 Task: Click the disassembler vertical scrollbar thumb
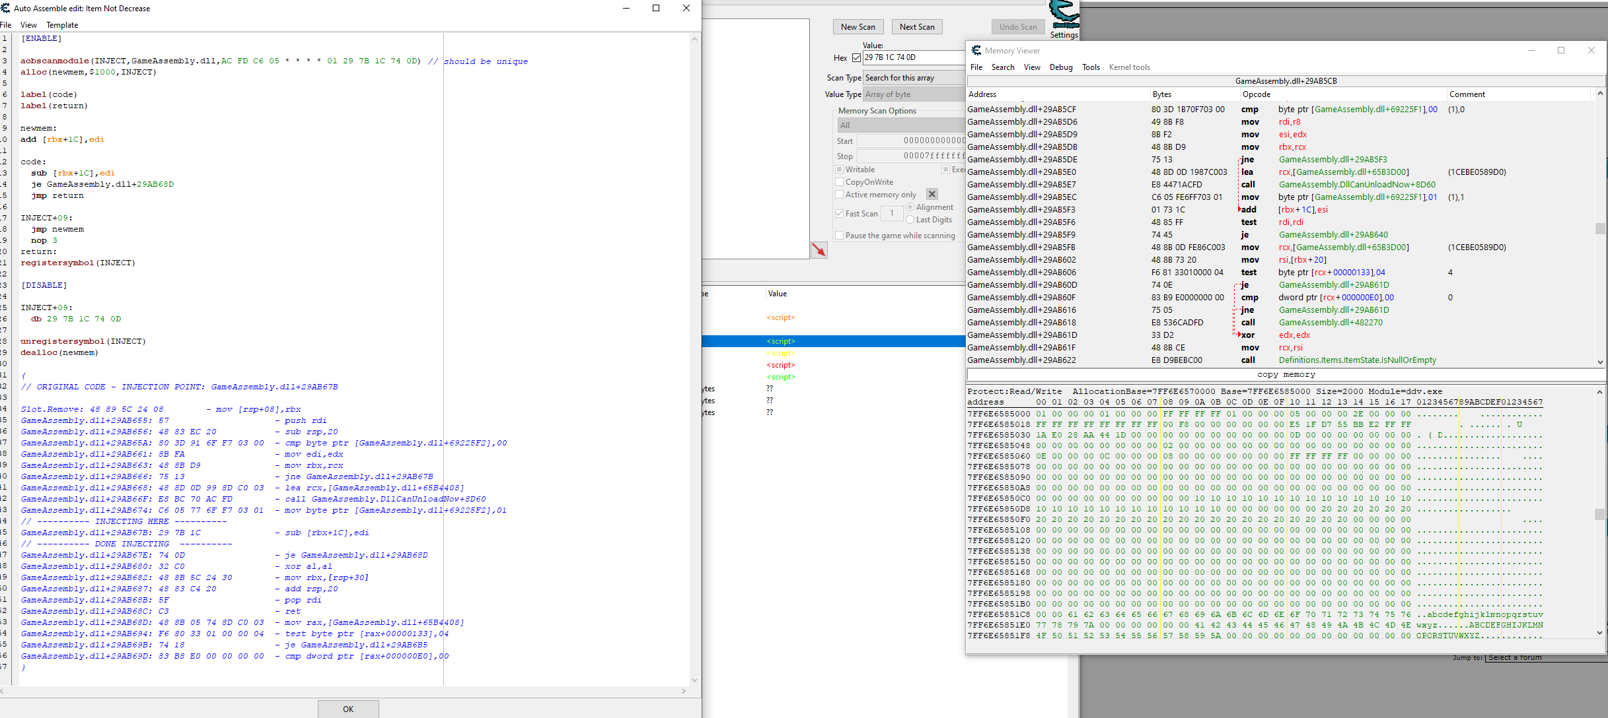pyautogui.click(x=1599, y=228)
